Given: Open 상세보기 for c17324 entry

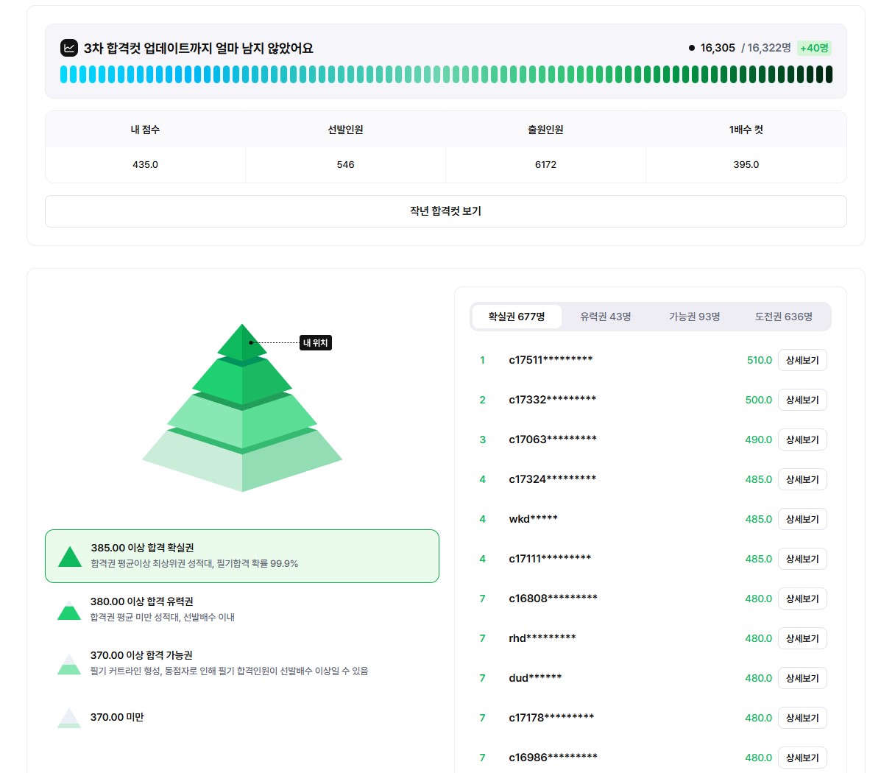Looking at the screenshot, I should [x=802, y=479].
